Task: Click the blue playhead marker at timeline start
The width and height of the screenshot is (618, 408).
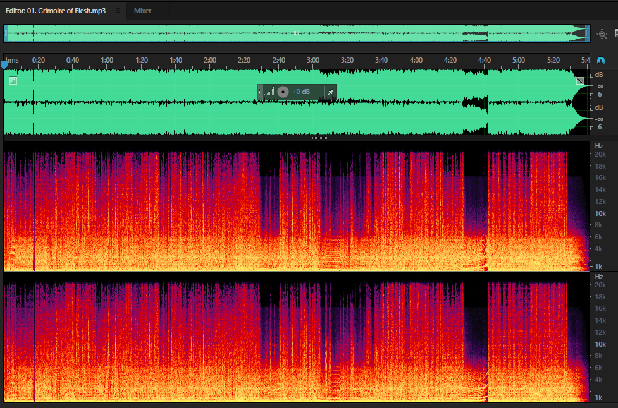Action: point(4,64)
